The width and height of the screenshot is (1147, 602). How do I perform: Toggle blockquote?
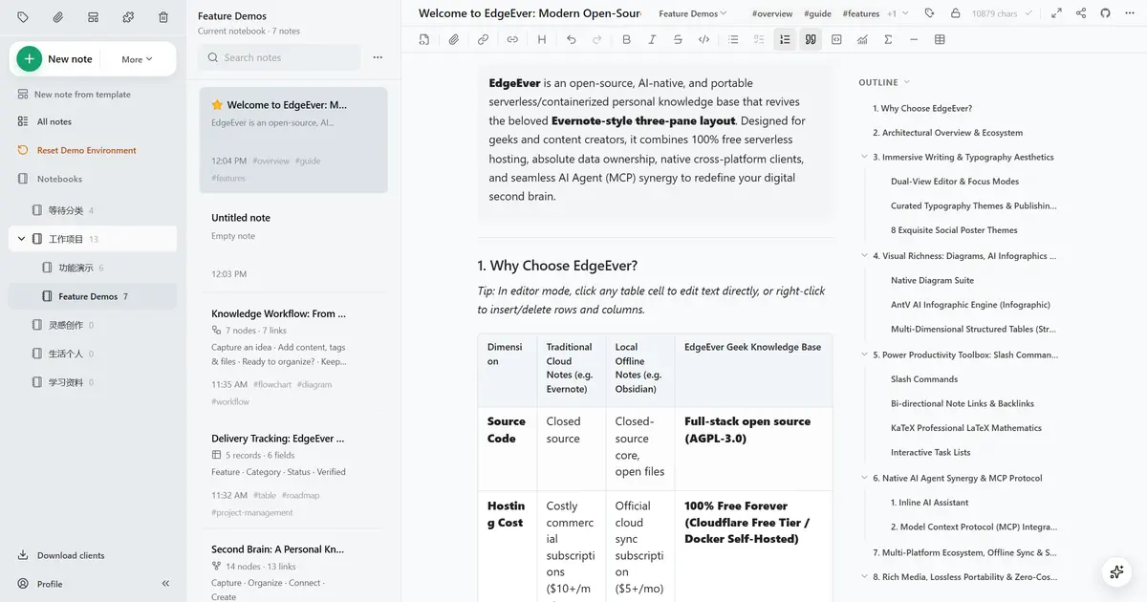tap(811, 39)
